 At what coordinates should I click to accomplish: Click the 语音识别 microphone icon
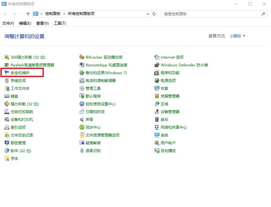pyautogui.click(x=82, y=151)
